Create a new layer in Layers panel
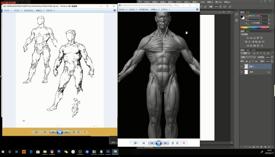 (265, 147)
